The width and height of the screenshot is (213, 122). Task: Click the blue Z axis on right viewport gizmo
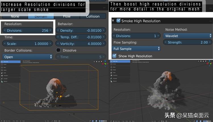click(x=210, y=61)
